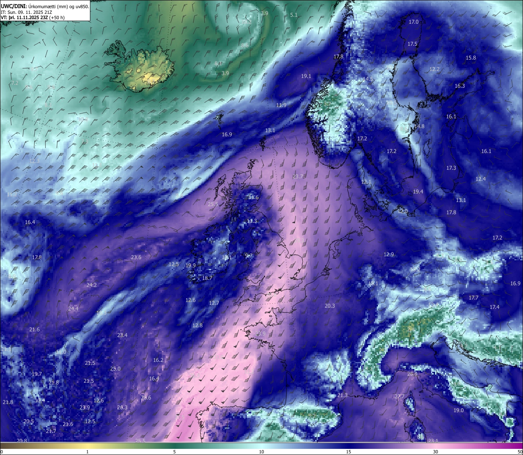
Task: Click the map value "17.4"
Action: point(494,307)
